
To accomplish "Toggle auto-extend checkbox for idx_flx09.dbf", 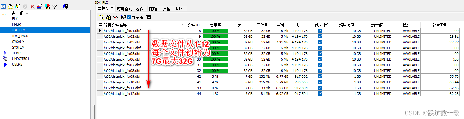I will tap(320, 76).
